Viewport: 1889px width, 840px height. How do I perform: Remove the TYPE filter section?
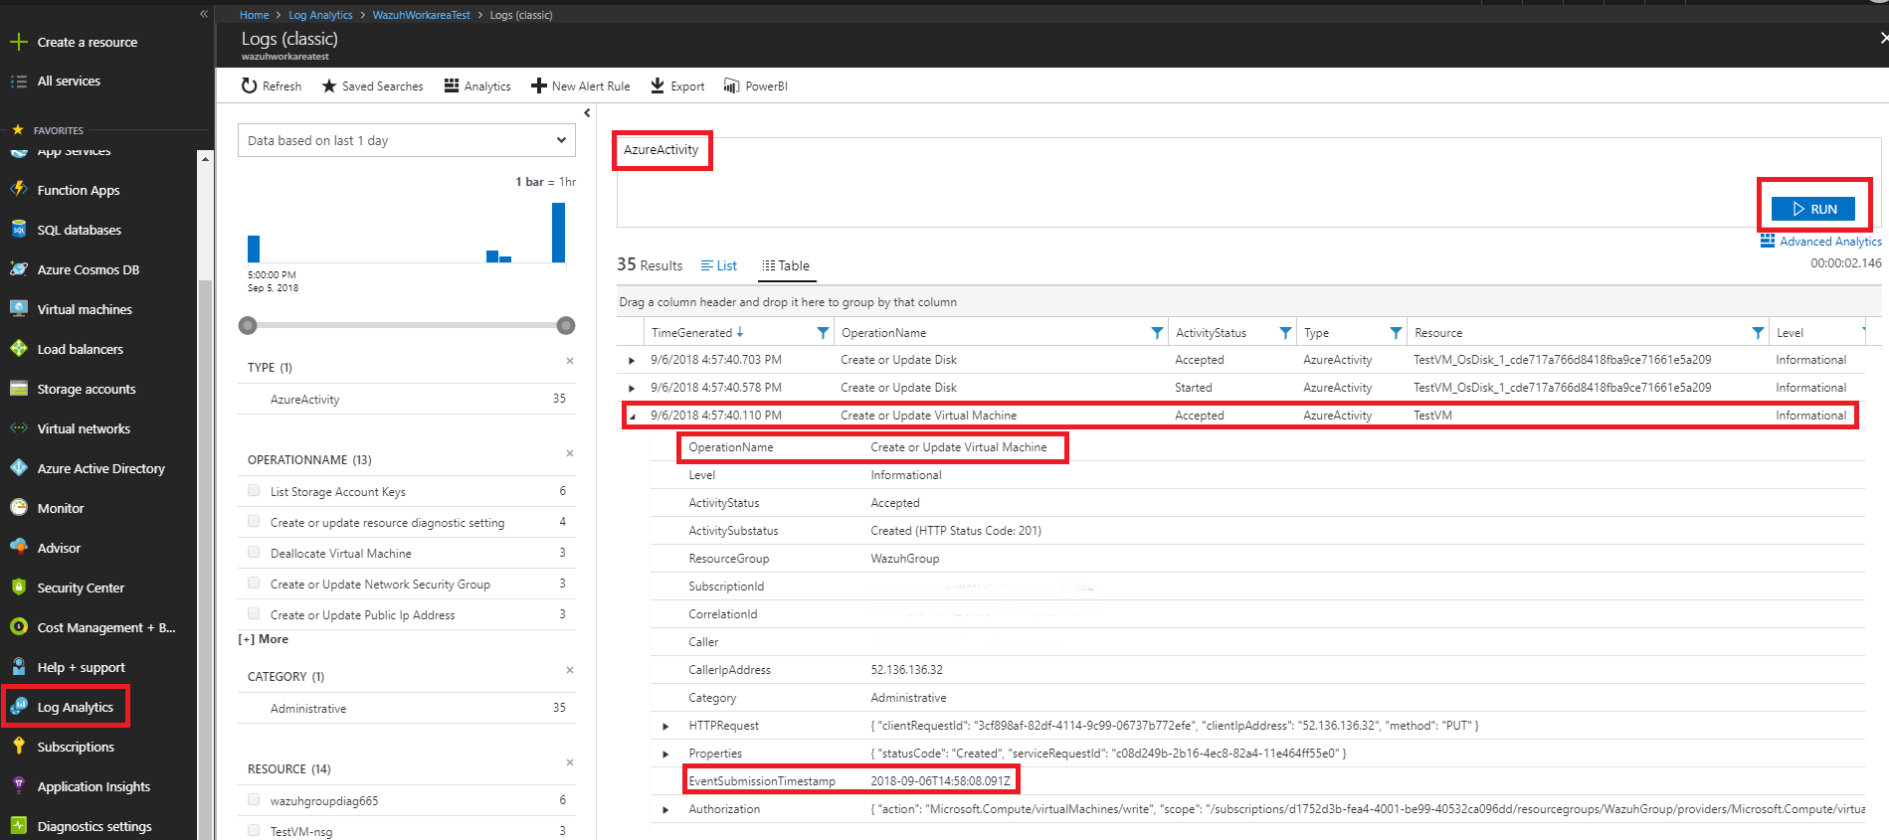(570, 361)
